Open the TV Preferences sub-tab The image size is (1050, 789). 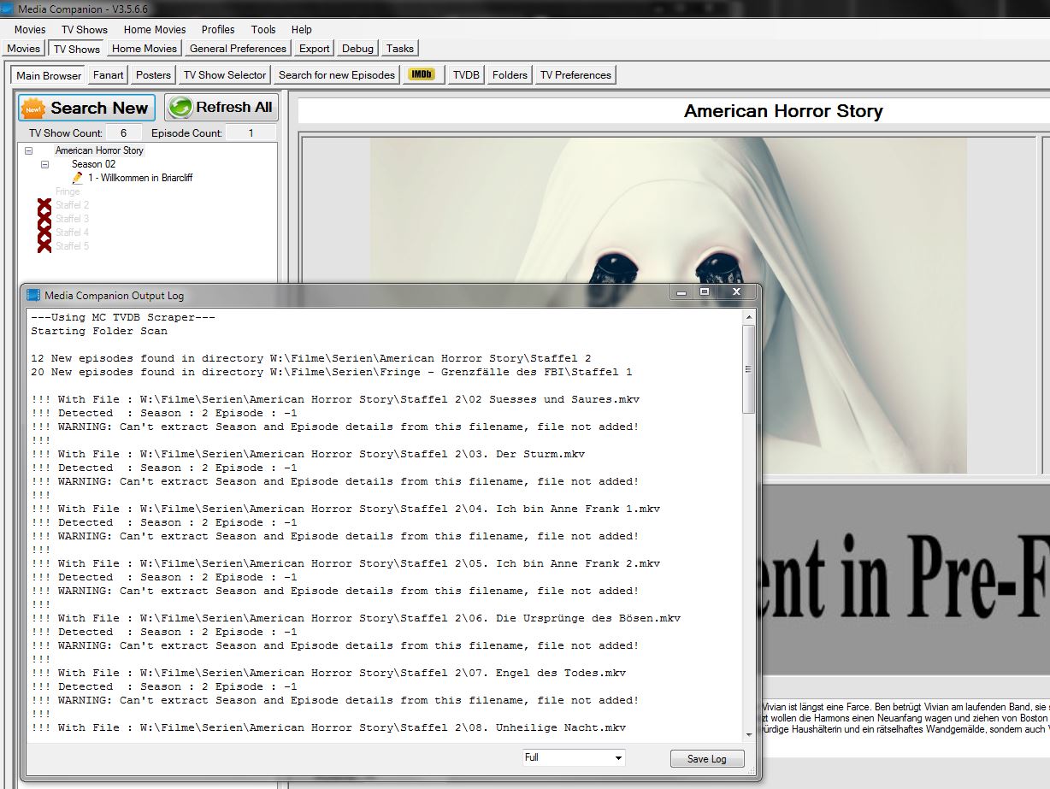click(576, 75)
